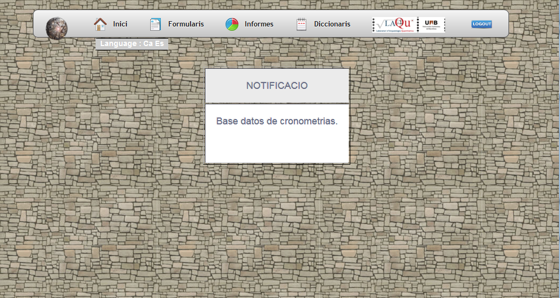Switch language to Es (Spanish)

click(x=159, y=43)
